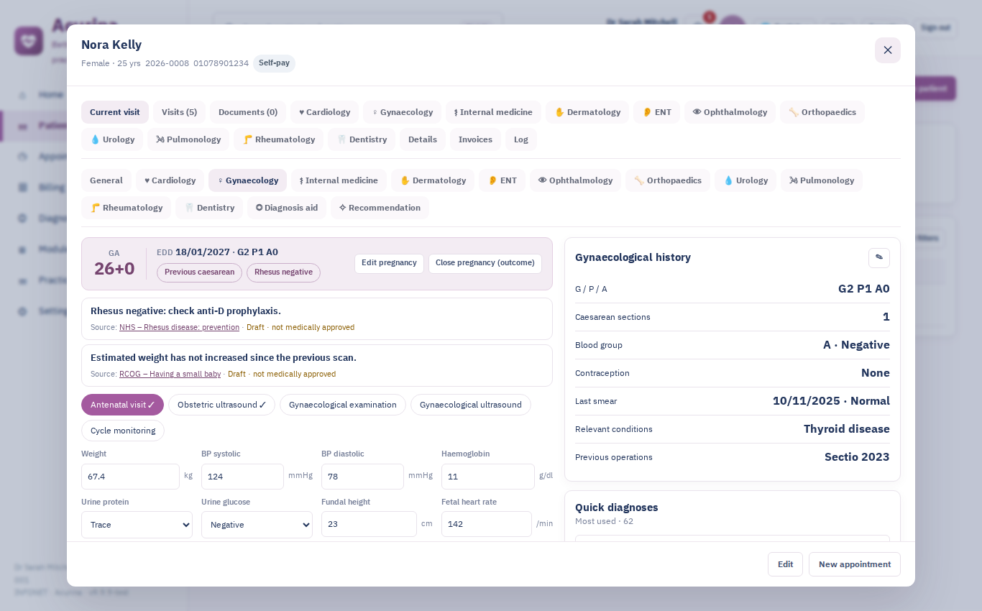The height and width of the screenshot is (611, 982).
Task: Click Close pregnancy (outcome) button
Action: tap(485, 263)
